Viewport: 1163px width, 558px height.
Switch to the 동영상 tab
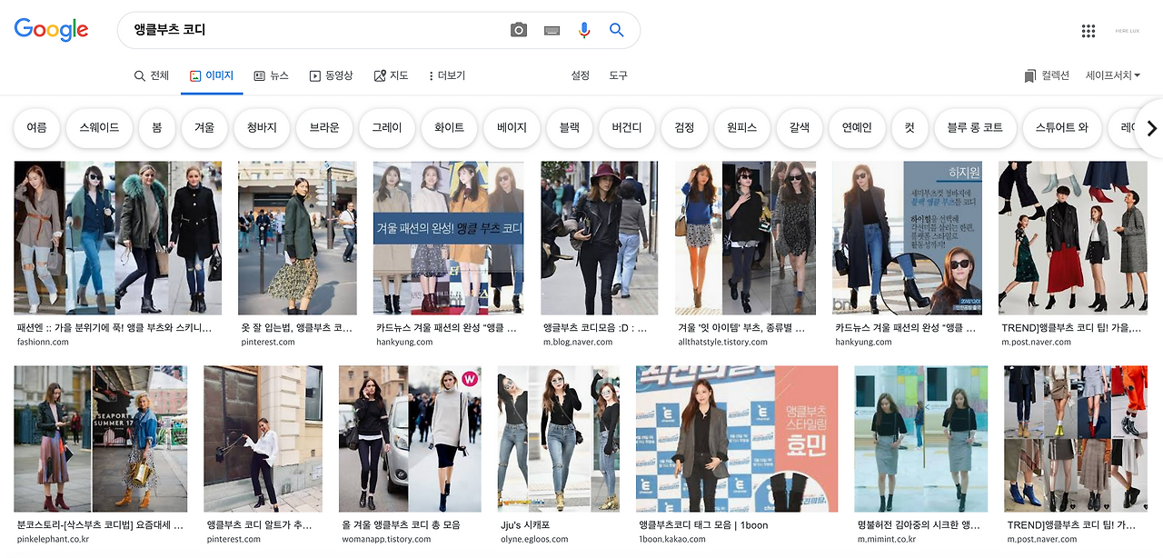click(x=331, y=75)
